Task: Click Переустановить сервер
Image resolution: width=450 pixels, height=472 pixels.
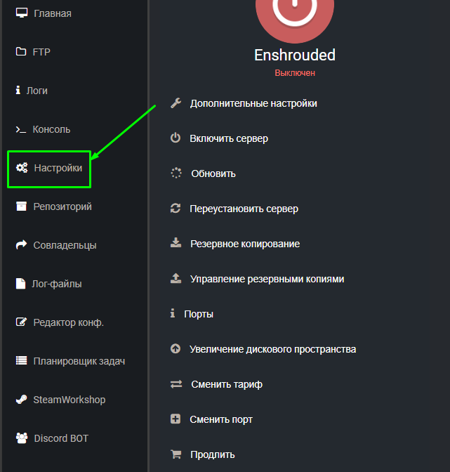Action: click(x=244, y=209)
